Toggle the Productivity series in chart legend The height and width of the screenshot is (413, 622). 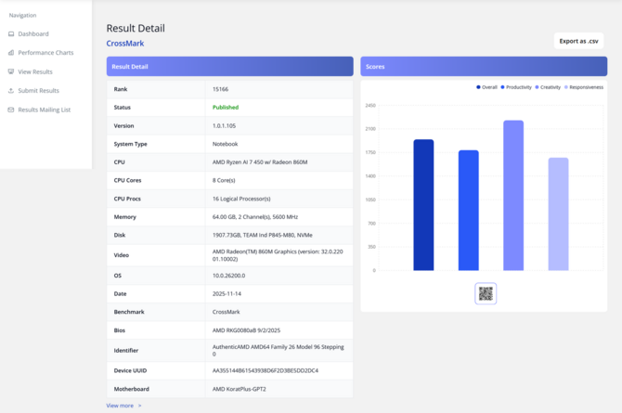pos(518,87)
